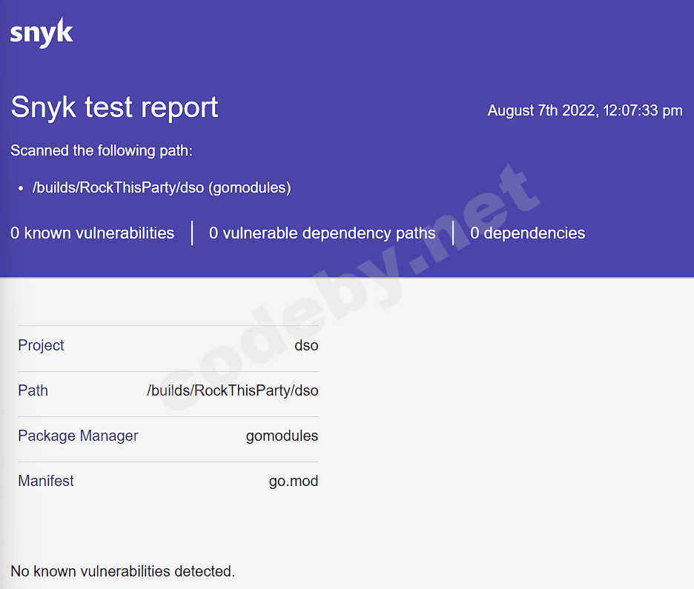This screenshot has width=694, height=589.
Task: Click the "0 known vulnerabilities" summary
Action: click(93, 233)
